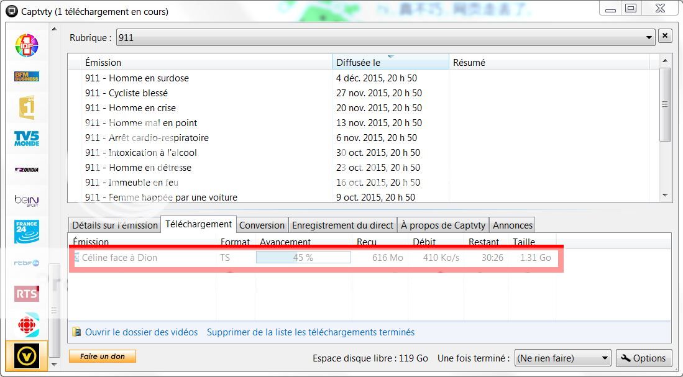Switch to 'Détails sur l'émission' tab
The height and width of the screenshot is (377, 683).
pos(115,225)
